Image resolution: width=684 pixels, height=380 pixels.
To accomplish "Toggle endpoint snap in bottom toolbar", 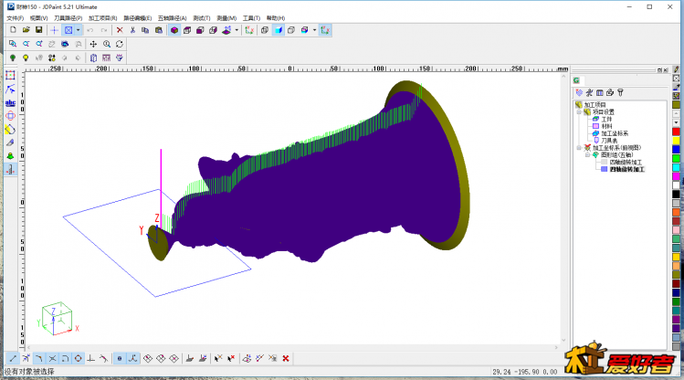I will click(13, 359).
